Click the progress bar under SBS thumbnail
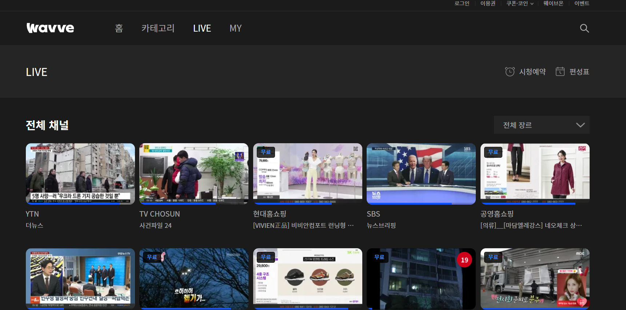The width and height of the screenshot is (626, 310). coord(421,204)
